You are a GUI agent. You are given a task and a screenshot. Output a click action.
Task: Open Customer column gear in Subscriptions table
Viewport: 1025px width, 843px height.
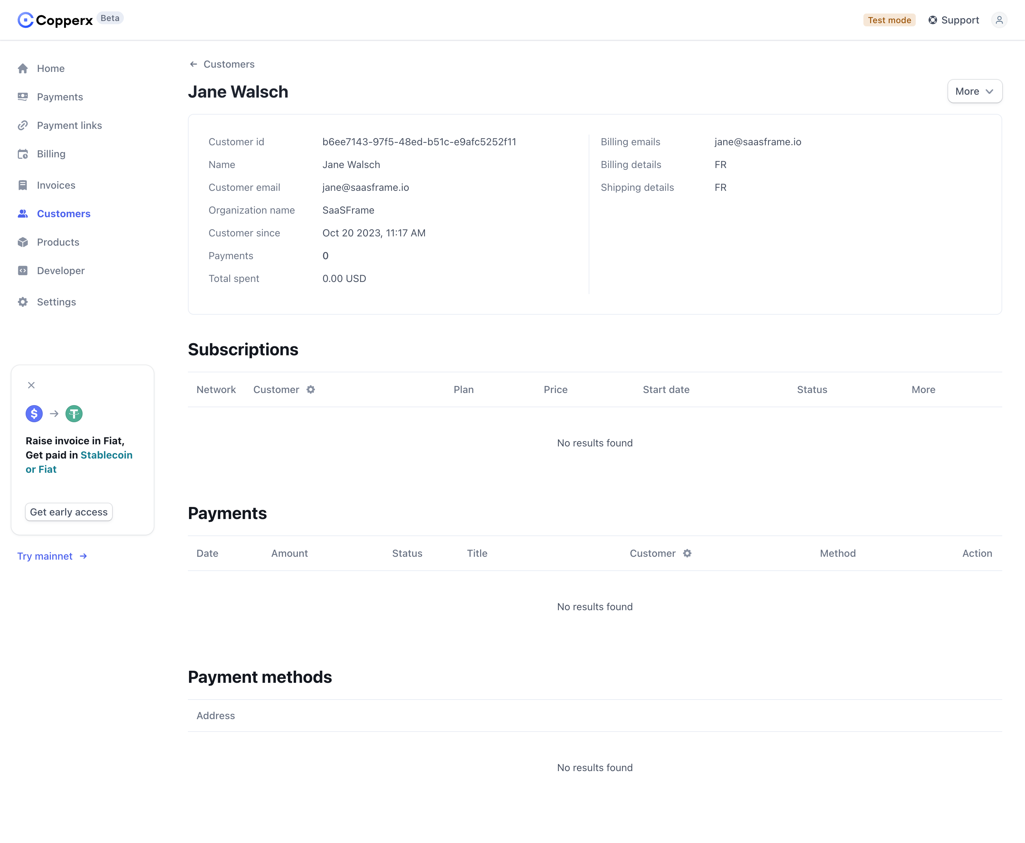(311, 389)
